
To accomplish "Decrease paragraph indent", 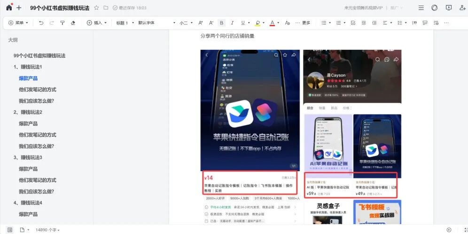I will tap(364, 23).
